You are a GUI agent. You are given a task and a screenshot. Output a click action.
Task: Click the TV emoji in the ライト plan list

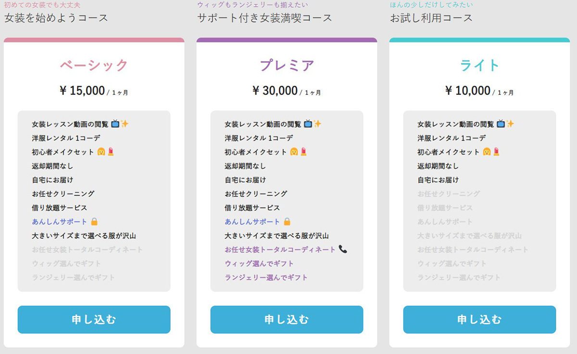pos(501,124)
